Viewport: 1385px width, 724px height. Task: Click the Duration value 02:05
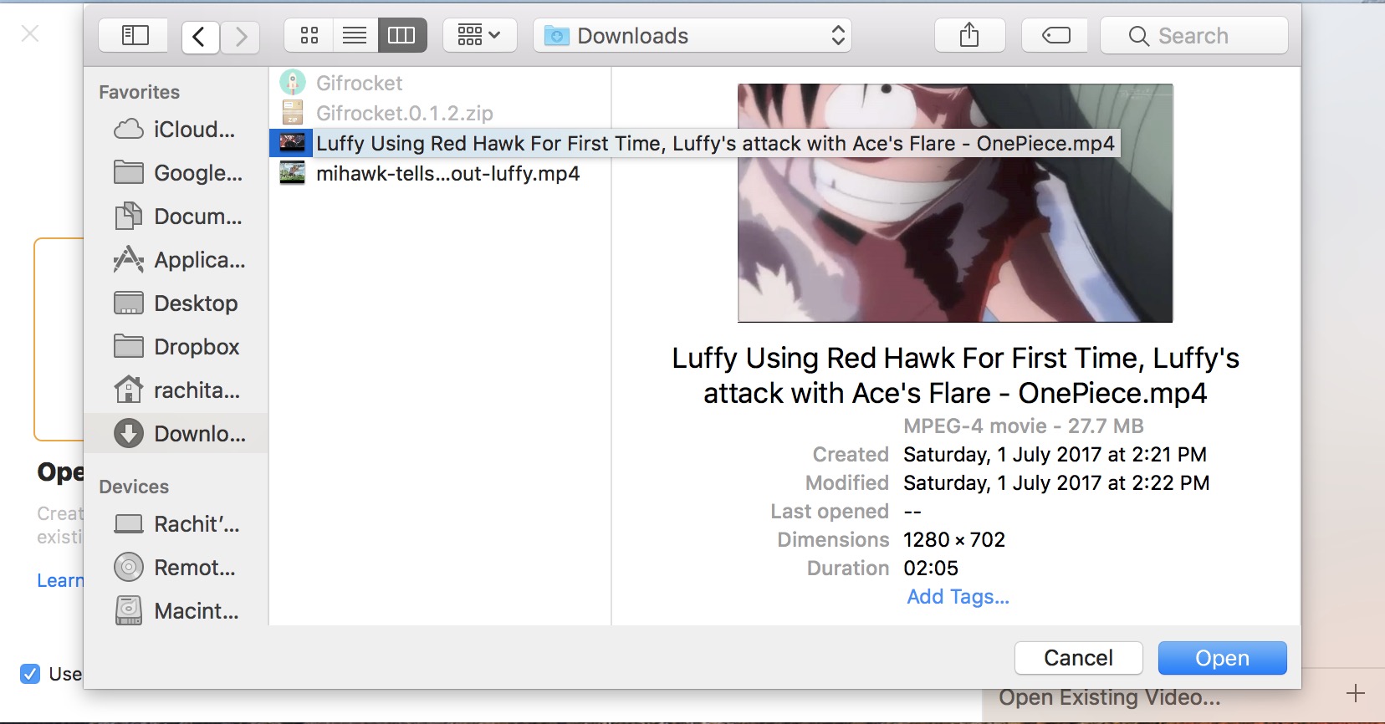click(x=931, y=568)
